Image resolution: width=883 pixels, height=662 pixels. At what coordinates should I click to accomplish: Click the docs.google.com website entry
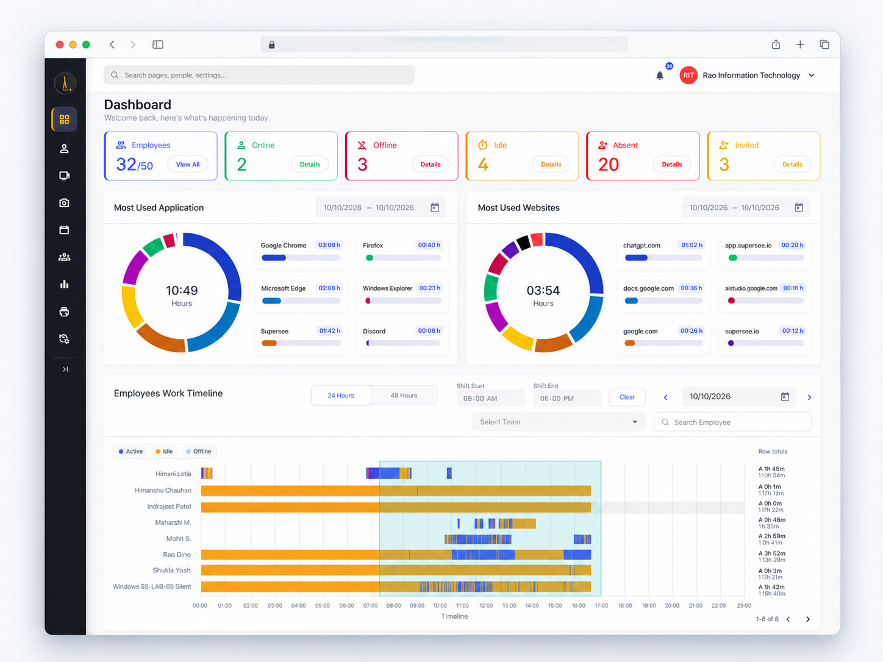coord(663,295)
